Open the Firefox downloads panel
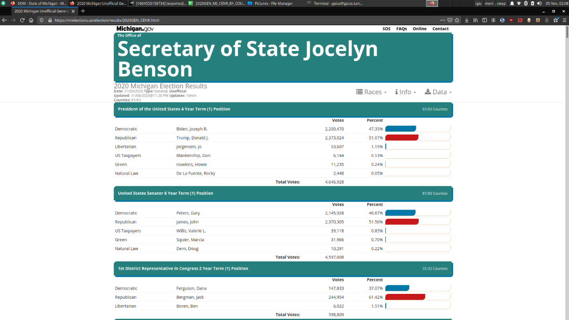This screenshot has width=569, height=320. point(467,20)
